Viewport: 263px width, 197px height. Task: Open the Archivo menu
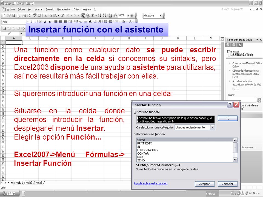coord(11,9)
